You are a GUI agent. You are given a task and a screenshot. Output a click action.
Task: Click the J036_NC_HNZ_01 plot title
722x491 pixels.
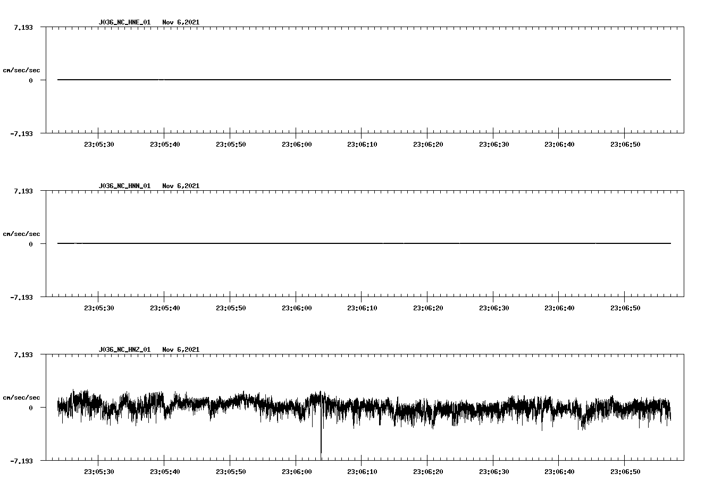click(x=124, y=350)
